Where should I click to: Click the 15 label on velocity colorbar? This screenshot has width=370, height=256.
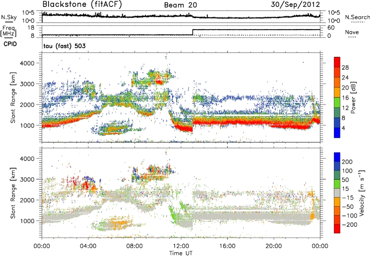345,189
